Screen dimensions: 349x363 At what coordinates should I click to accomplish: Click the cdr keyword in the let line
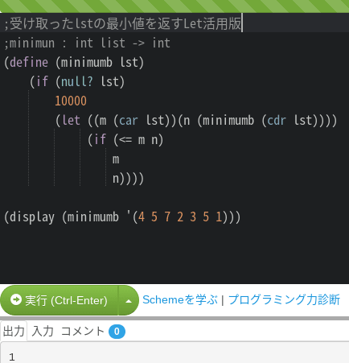pos(277,120)
